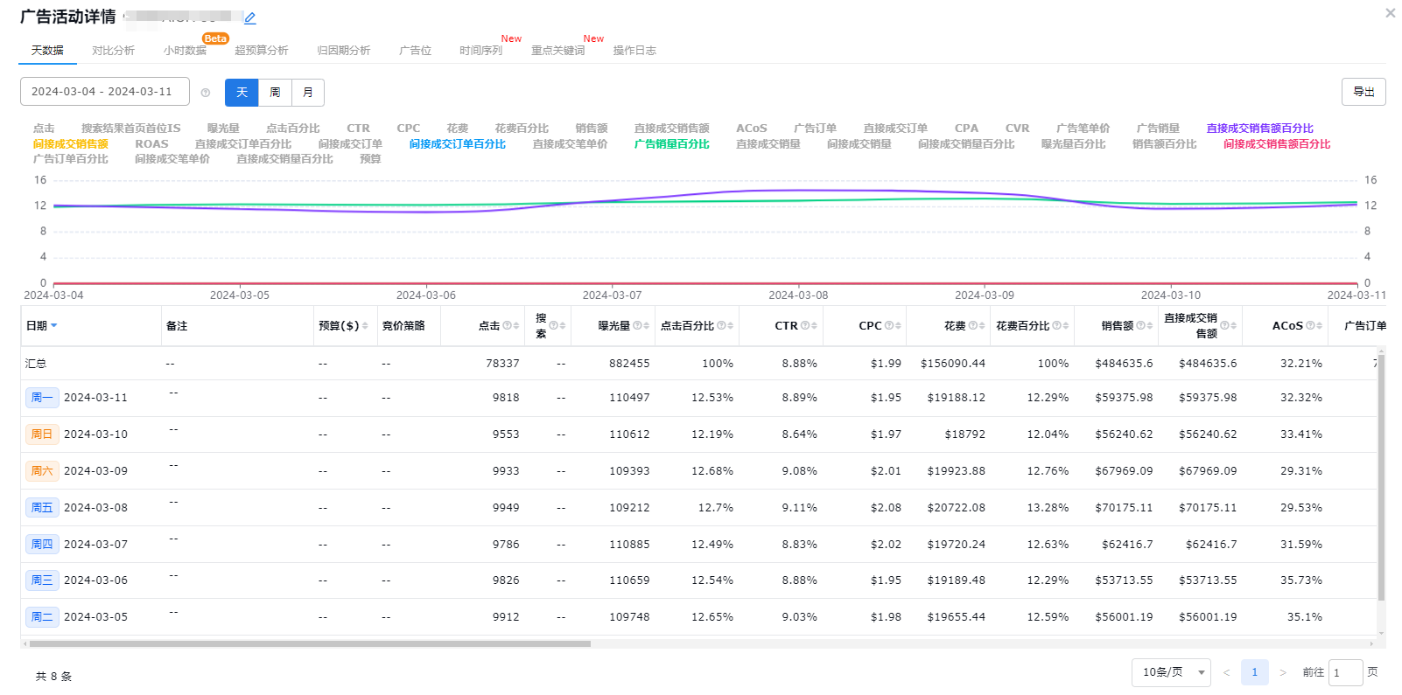Click the help icon in CTR column header
1402x695 pixels.
coord(805,325)
